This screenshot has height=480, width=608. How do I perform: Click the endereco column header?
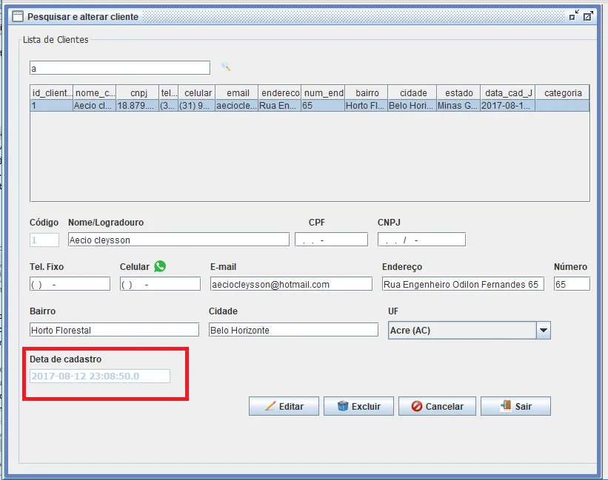280,93
